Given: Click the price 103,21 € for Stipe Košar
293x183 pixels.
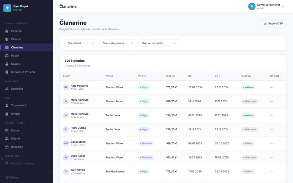Looking at the screenshot, I should [x=171, y=158].
